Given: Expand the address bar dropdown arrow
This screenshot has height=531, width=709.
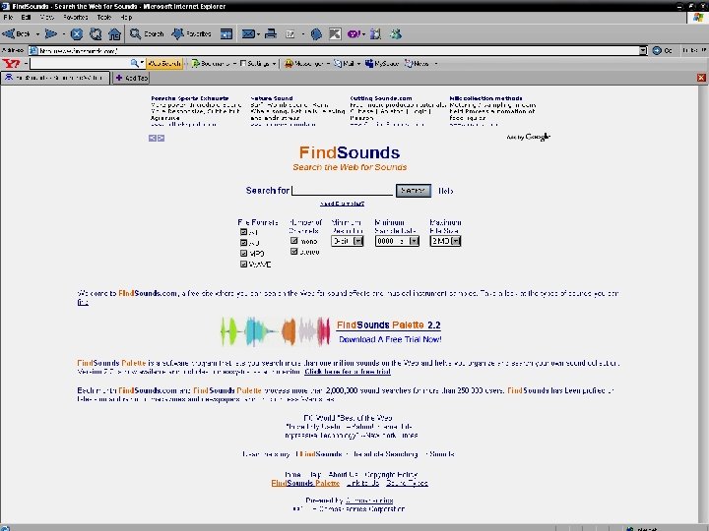Looking at the screenshot, I should 643,50.
